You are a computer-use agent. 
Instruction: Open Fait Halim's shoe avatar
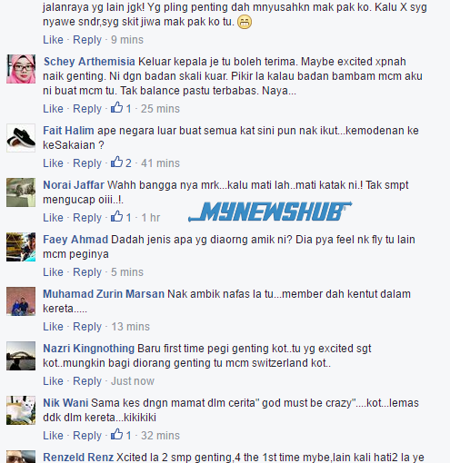[21, 138]
